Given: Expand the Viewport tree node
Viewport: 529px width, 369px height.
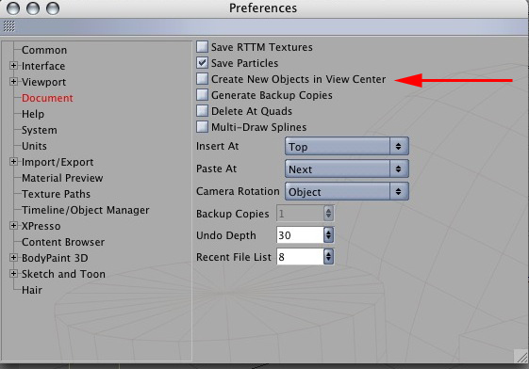Looking at the screenshot, I should [13, 82].
